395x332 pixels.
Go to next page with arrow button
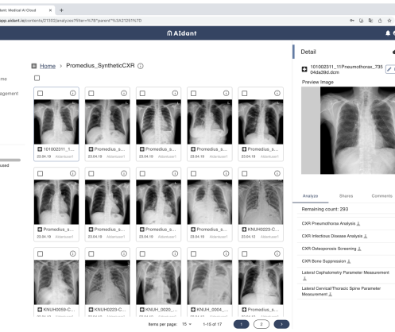point(281,324)
